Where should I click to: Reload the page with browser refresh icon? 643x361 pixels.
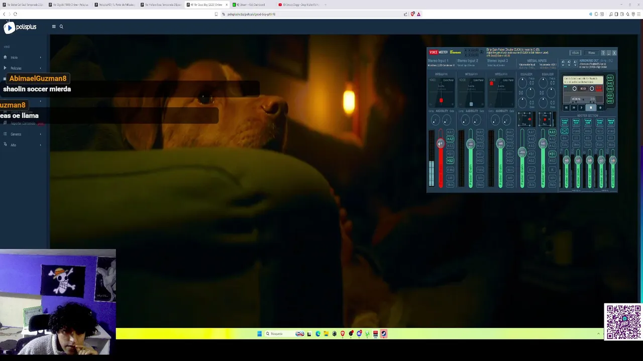15,14
